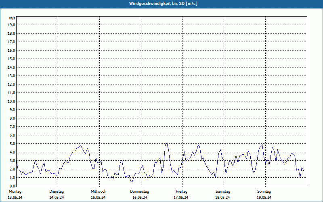Select the 'Mittwoch' day label

pyautogui.click(x=98, y=191)
